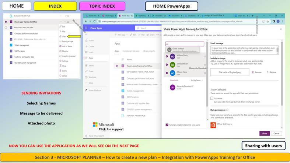This screenshot has width=290, height=163.
Task: Uncheck Allison Clark selection mark
Action: (167, 73)
